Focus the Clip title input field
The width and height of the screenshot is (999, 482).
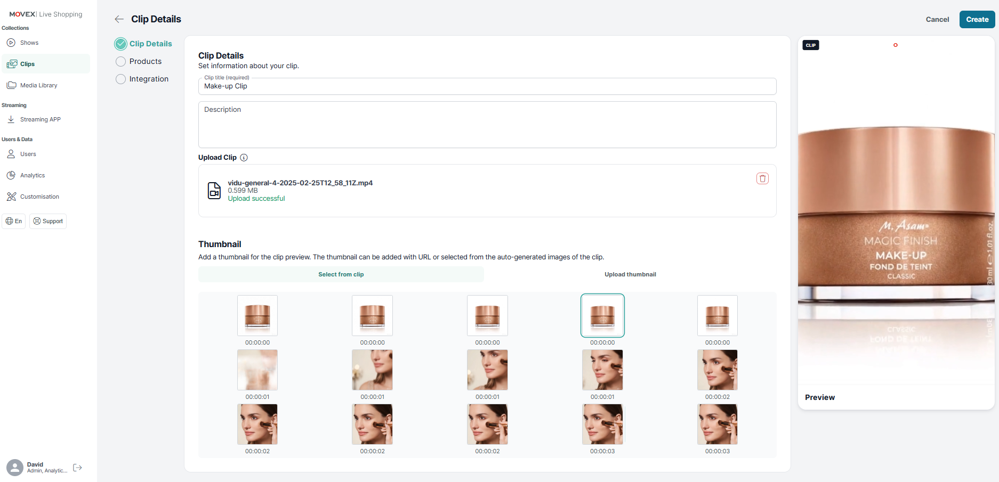487,86
